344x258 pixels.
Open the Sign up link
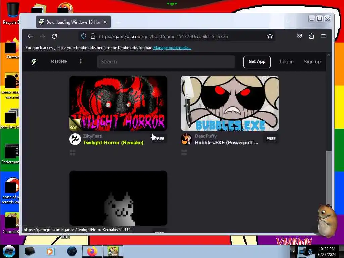click(312, 62)
